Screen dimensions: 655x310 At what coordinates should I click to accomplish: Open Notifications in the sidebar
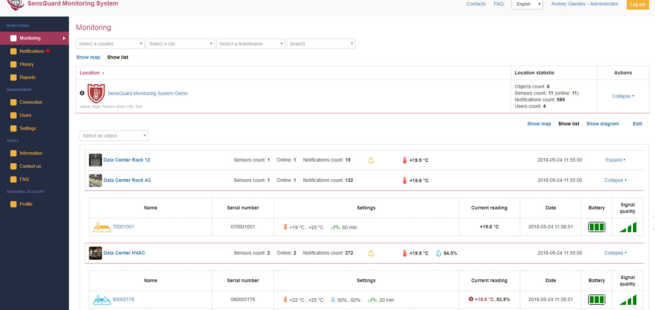coord(32,51)
